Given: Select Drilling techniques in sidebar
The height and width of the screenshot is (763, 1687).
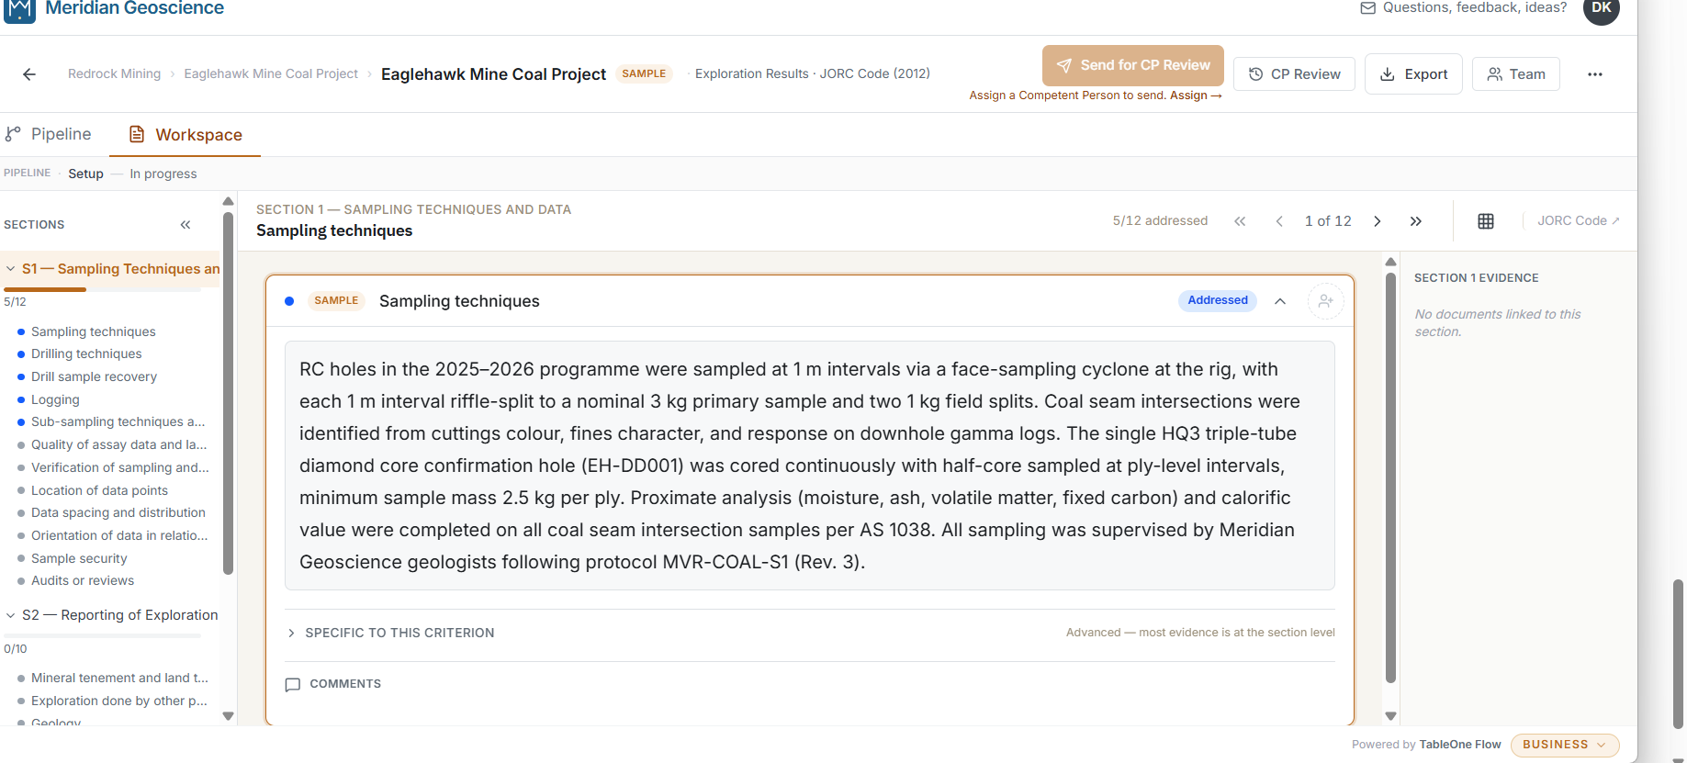Looking at the screenshot, I should tap(86, 354).
